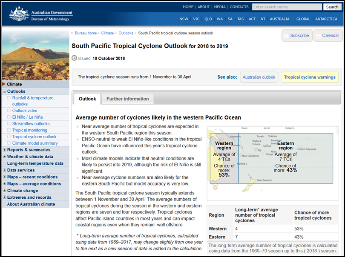Click inside the search terms field
345x257 pixels.
click(287, 6)
